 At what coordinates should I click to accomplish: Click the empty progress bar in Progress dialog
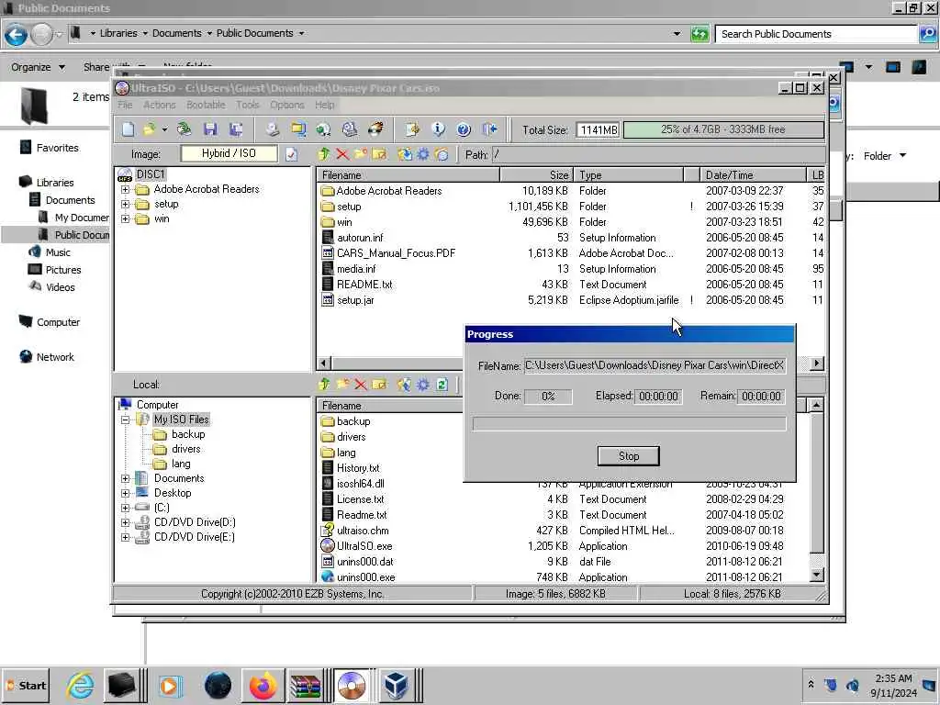pos(629,424)
